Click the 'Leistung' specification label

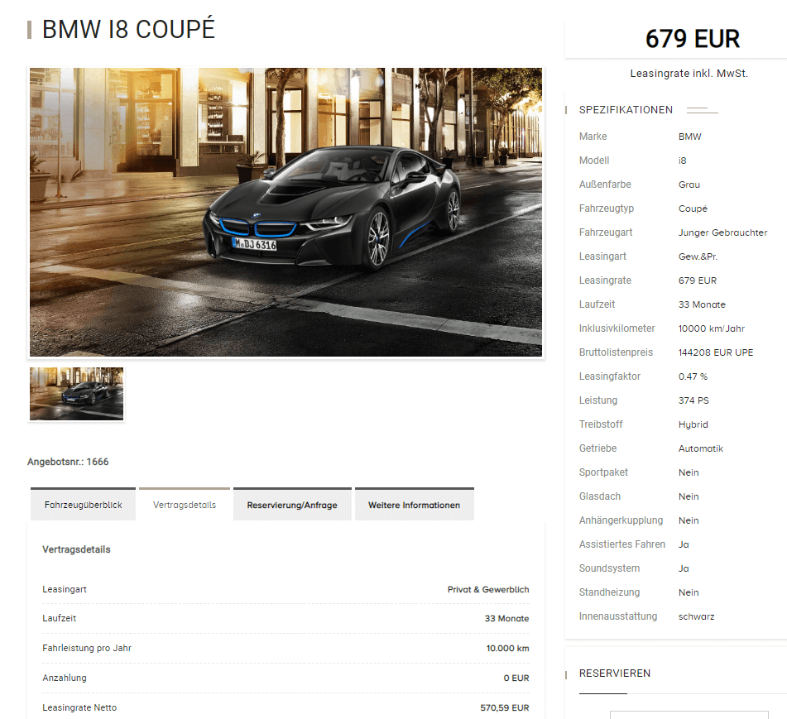tap(597, 400)
